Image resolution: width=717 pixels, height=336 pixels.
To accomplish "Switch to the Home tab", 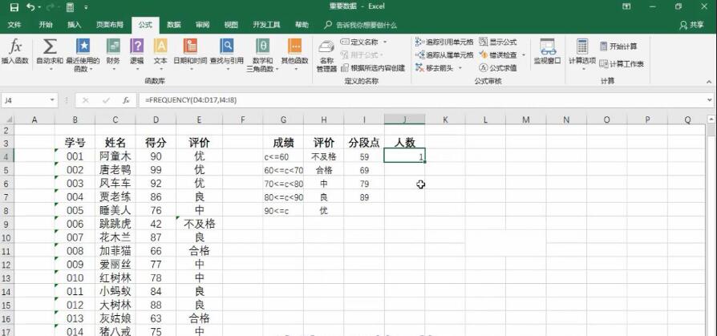I will click(x=45, y=25).
